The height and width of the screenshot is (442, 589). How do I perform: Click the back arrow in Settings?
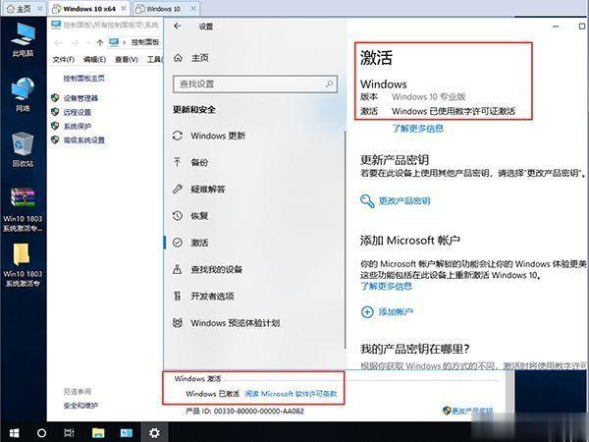[x=178, y=27]
